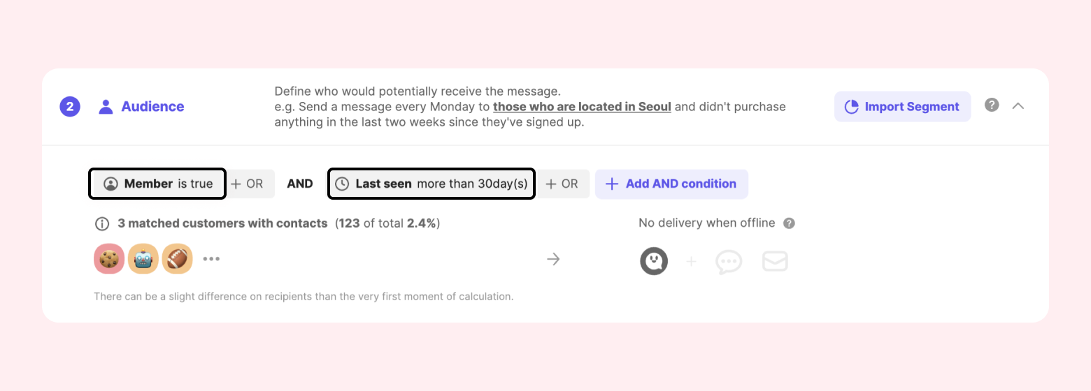The width and height of the screenshot is (1091, 391).
Task: Click the "those who are located in Seoul" link
Action: pyautogui.click(x=582, y=107)
